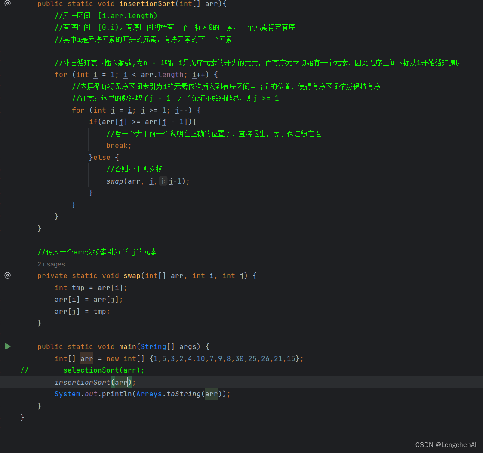The width and height of the screenshot is (483, 453).
Task: Click the highlighted j parameter hint in swap call
Action: pos(163,181)
